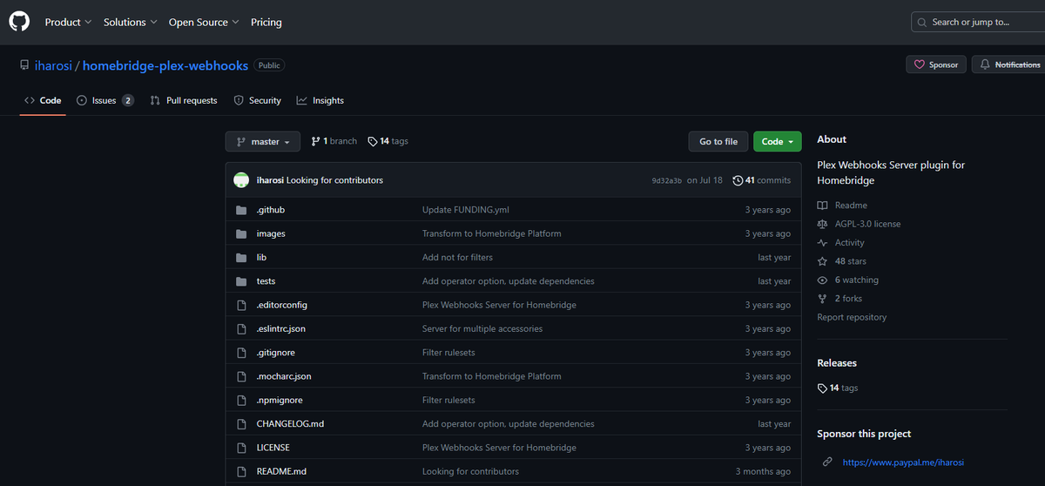Click the history clock icon by 41 commits
Image resolution: width=1045 pixels, height=486 pixels.
click(738, 180)
